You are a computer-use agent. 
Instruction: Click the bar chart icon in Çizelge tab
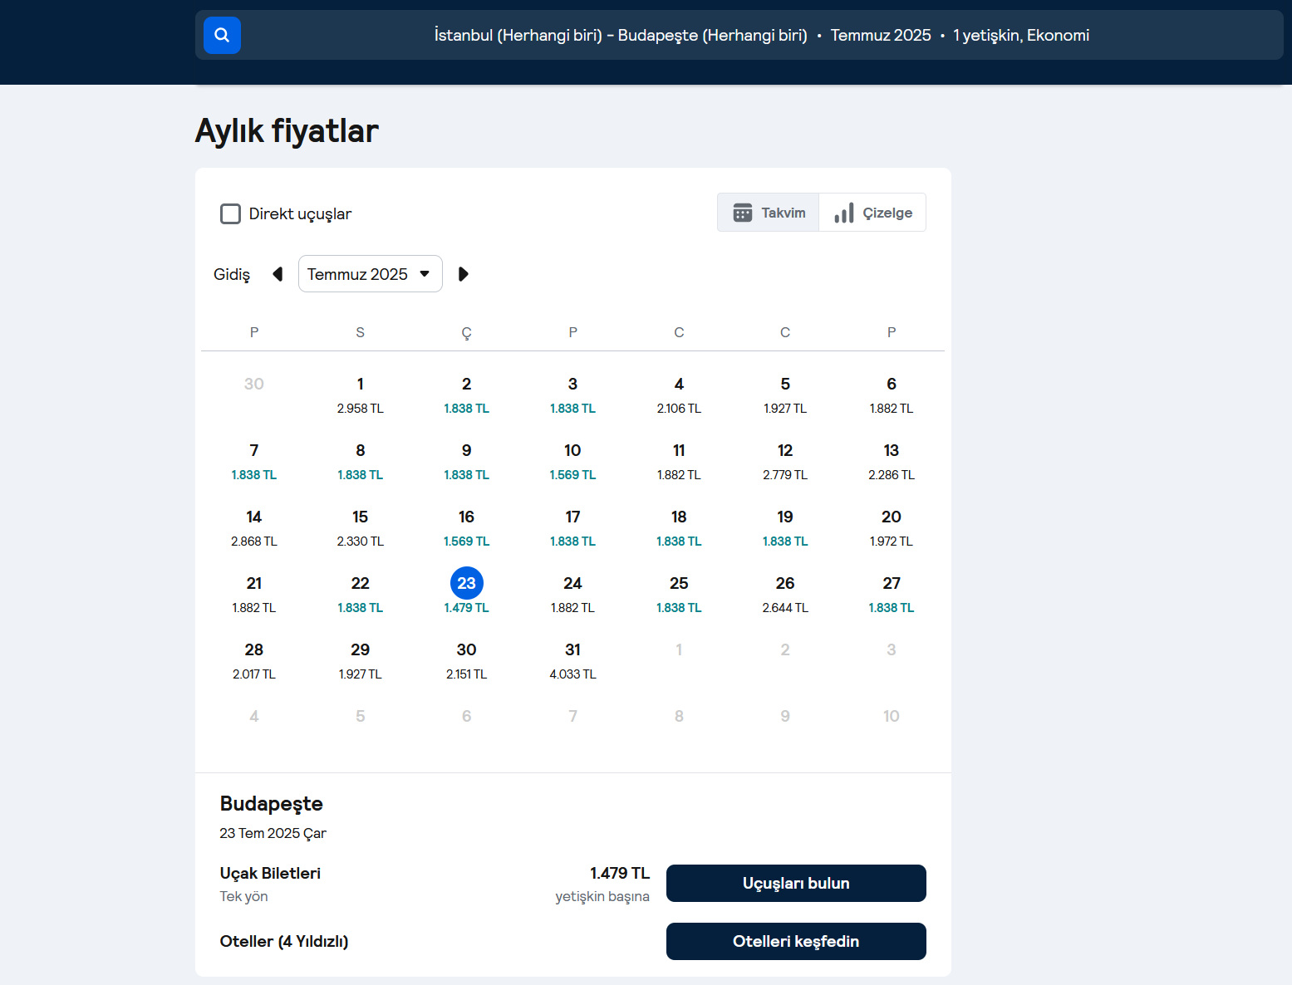pos(844,213)
